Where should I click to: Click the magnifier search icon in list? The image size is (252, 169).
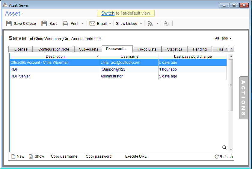tap(224, 147)
